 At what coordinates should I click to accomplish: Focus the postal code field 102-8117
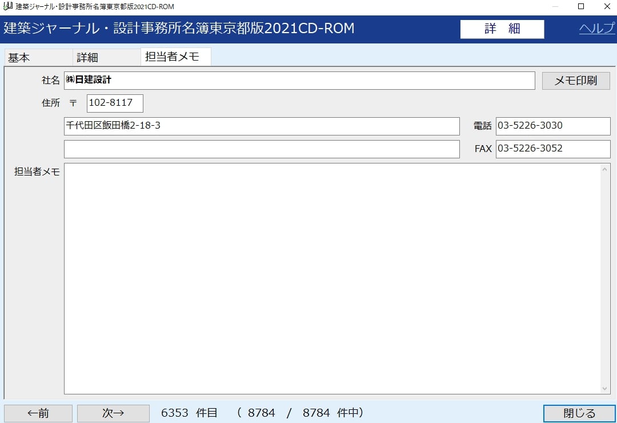click(x=115, y=103)
